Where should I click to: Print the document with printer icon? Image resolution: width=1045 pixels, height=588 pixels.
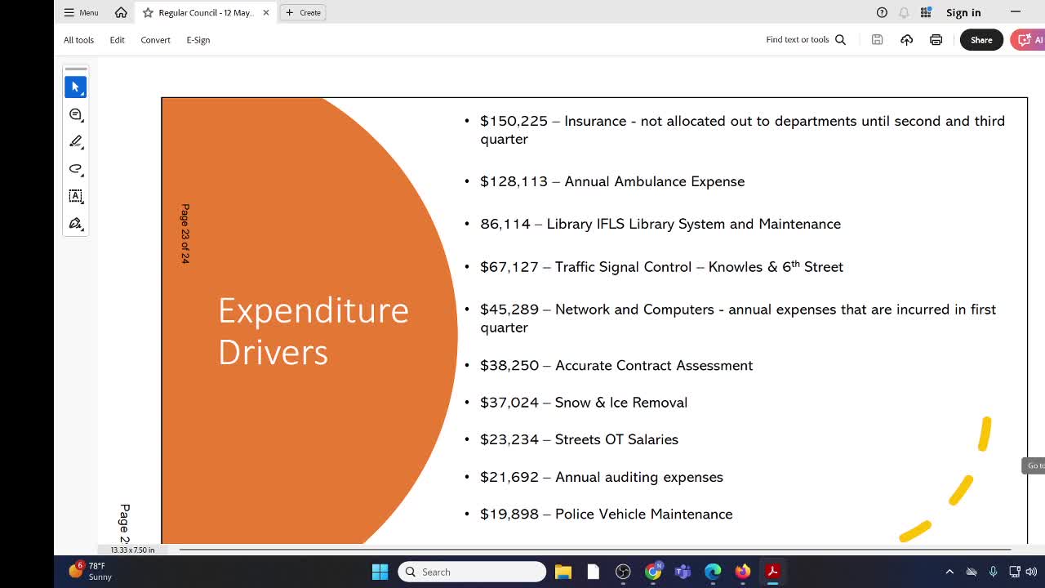pos(936,39)
